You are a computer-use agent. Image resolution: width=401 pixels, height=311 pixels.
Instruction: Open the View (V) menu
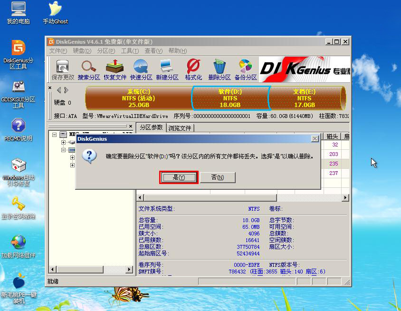pyautogui.click(x=153, y=51)
